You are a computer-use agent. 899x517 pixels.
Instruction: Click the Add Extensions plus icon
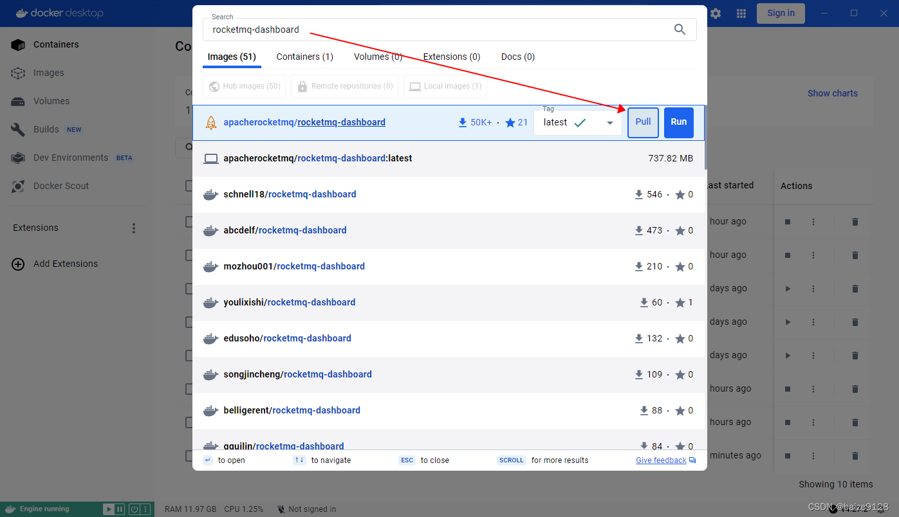(x=18, y=264)
